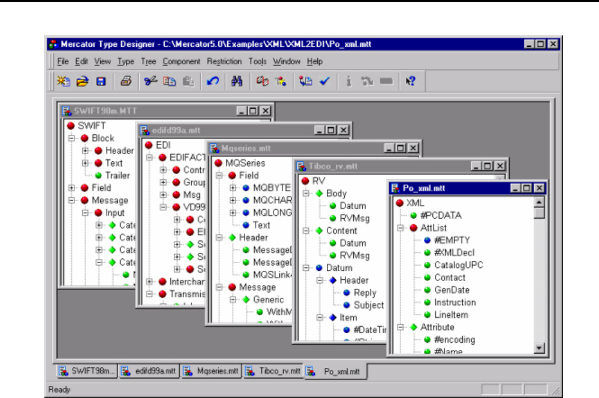This screenshot has height=398, width=599.
Task: Collapse the Header node in Mqseries window
Action: (x=219, y=237)
